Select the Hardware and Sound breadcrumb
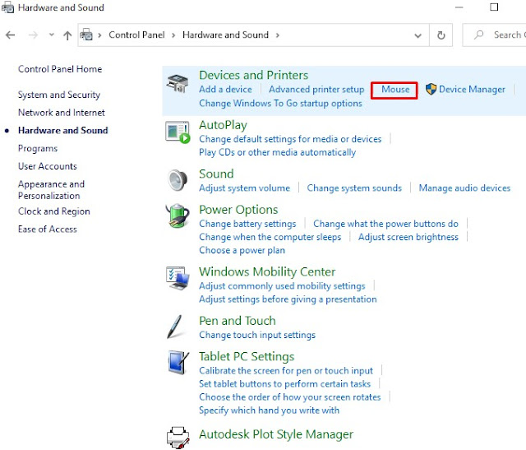The height and width of the screenshot is (450, 526). 225,35
